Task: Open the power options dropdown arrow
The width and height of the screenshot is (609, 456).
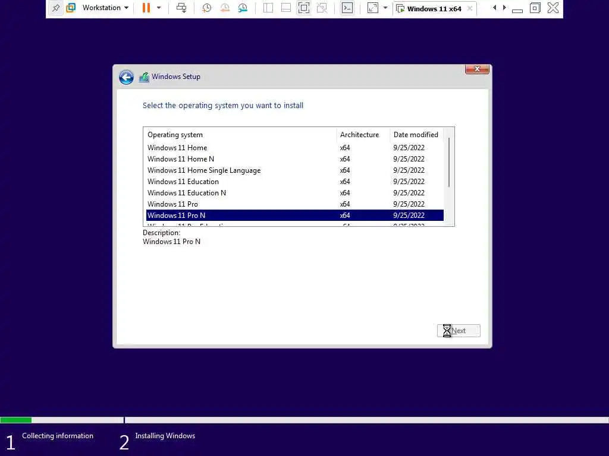Action: tap(159, 8)
